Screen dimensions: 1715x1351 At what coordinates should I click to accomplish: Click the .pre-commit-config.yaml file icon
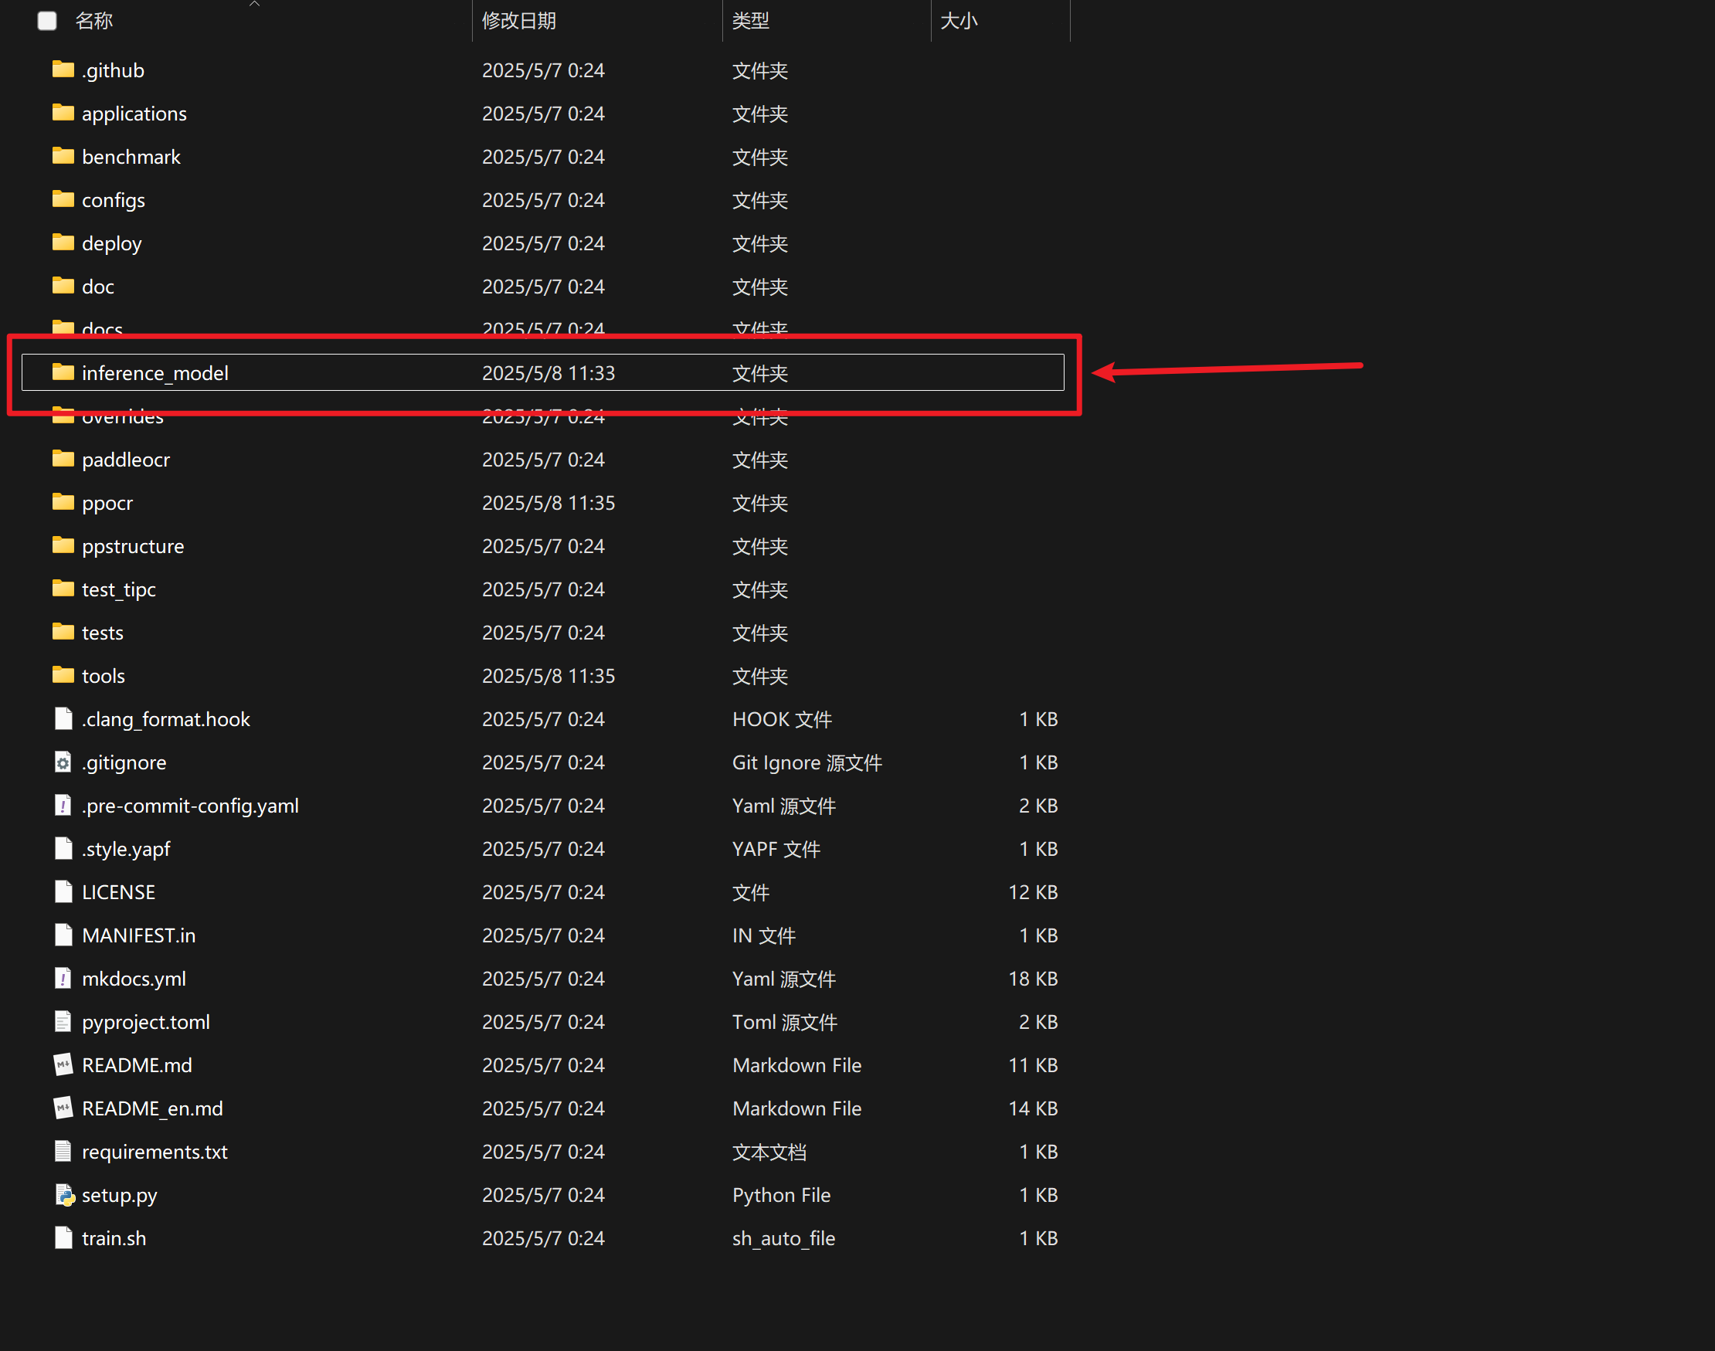(63, 805)
